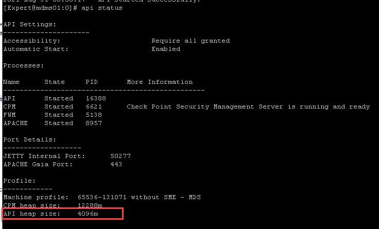Click the 'Require all granted' accessibility value
Image resolution: width=379 pixels, height=229 pixels.
pyautogui.click(x=191, y=41)
